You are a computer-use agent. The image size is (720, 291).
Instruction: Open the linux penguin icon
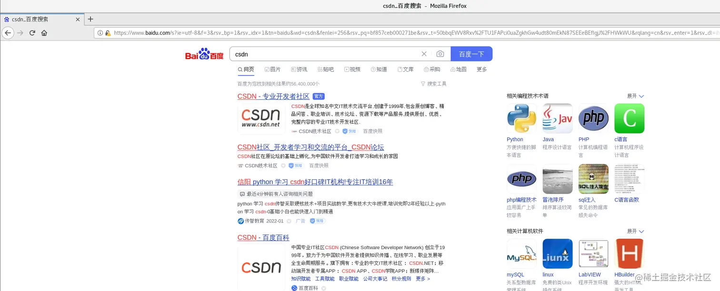557,253
